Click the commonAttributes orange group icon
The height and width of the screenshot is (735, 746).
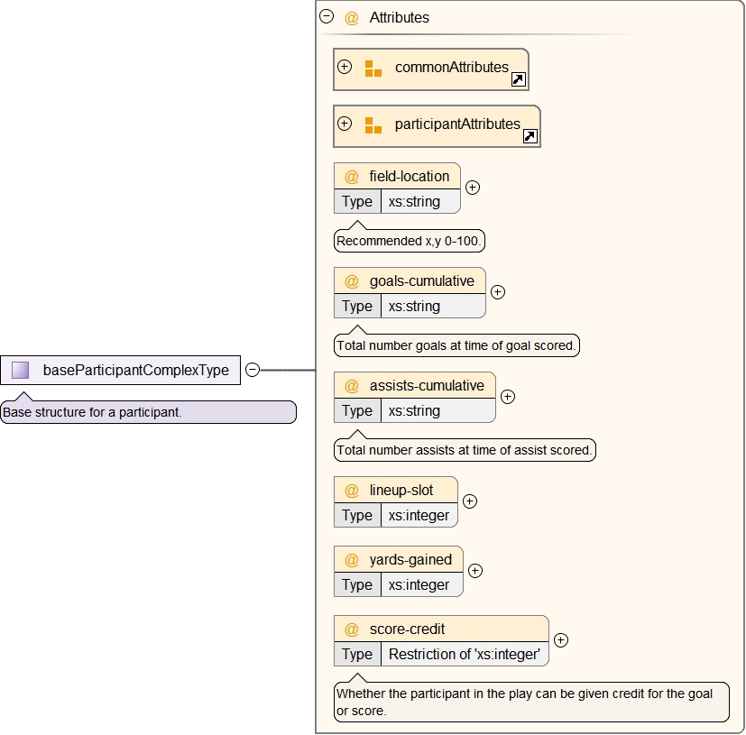tap(373, 69)
